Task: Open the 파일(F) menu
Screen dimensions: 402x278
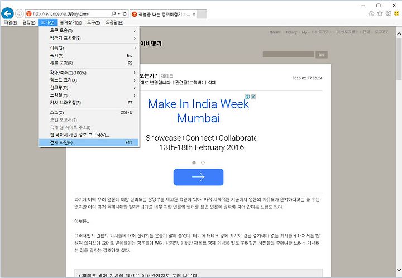Action: tap(10, 22)
